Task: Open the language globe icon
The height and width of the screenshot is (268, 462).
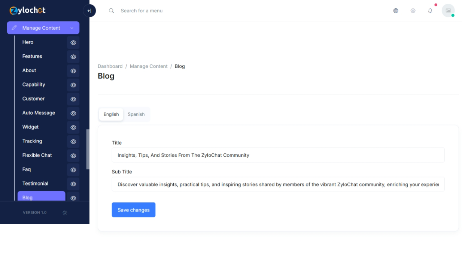Action: tap(396, 11)
